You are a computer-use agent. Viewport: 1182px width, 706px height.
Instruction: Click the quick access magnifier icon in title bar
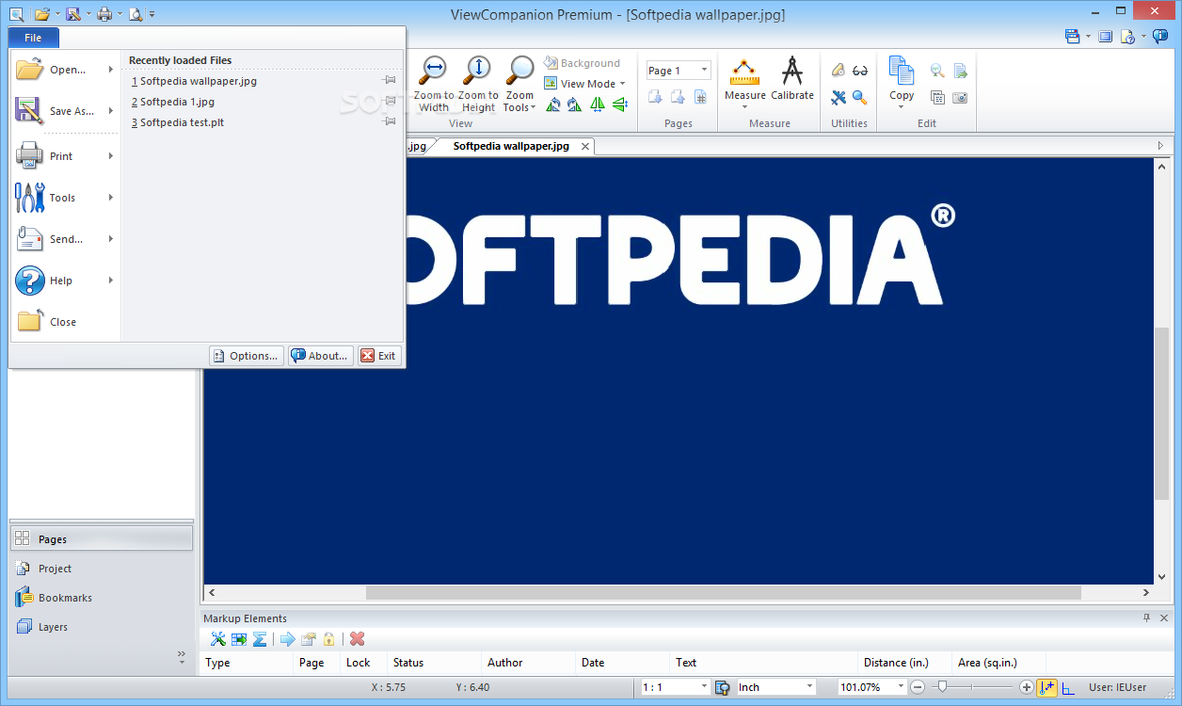tap(16, 13)
